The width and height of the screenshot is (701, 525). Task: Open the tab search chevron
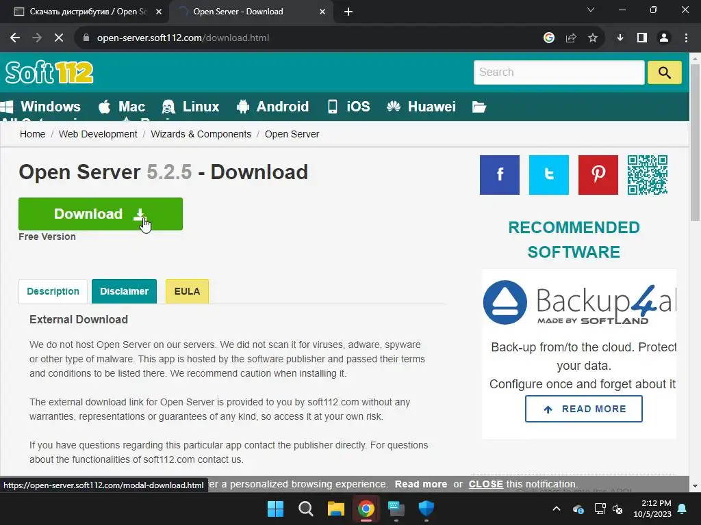591,10
